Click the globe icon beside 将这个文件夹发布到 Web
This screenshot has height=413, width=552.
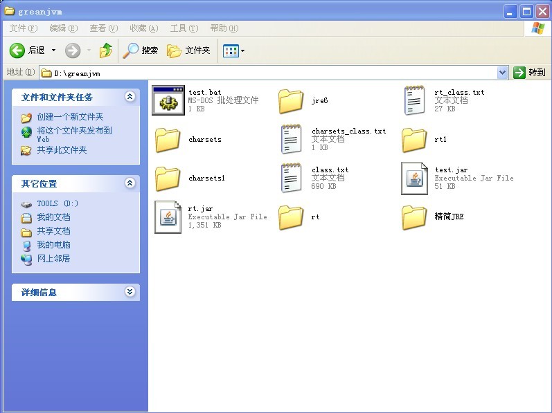(26, 132)
